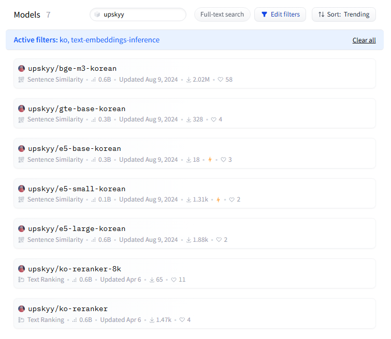Click the Sentence Similarity icon on e5-large-korean row

click(x=21, y=240)
